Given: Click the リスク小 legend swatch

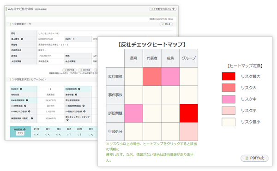Looking at the screenshot, I should 229,111.
